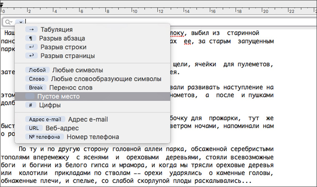Choose the Цифры pattern
Image resolution: width=317 pixels, height=187 pixels.
pos(53,105)
